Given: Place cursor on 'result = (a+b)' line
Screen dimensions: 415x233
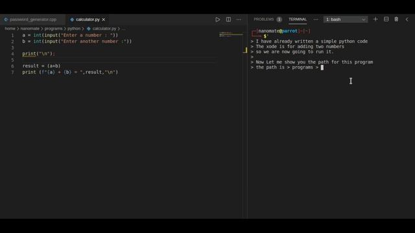Looking at the screenshot, I should (x=41, y=66).
